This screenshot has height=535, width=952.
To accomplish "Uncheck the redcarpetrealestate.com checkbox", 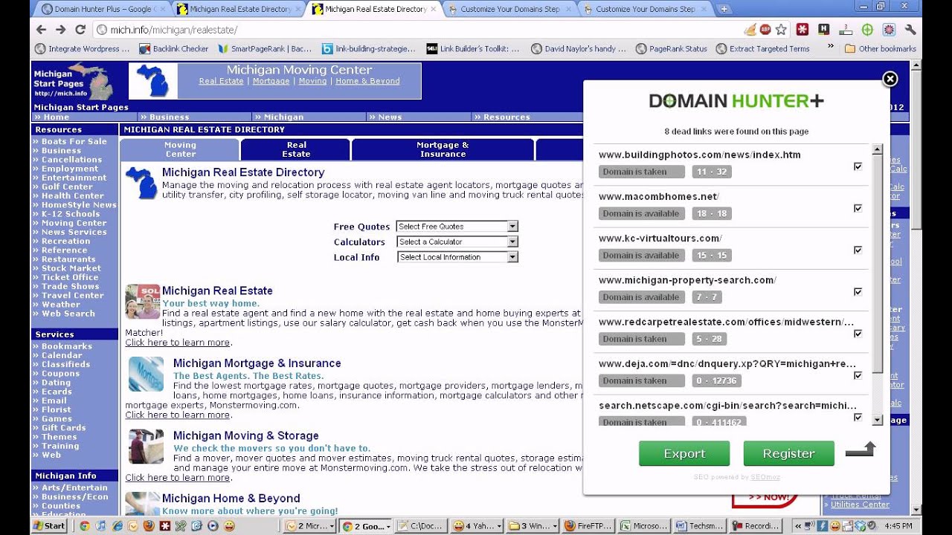I will tap(858, 334).
